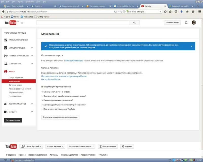Bookmark this page with the star icon

click(x=165, y=12)
